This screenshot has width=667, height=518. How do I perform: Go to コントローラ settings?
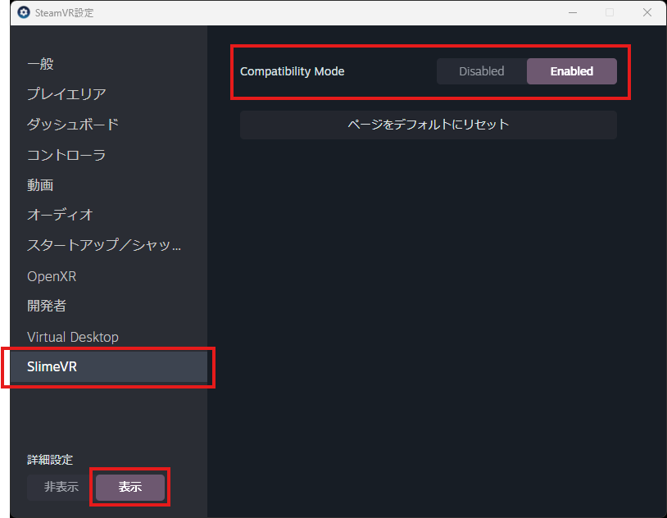point(108,155)
